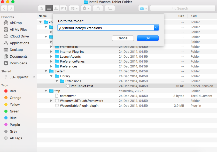Collapse the Extensions folder
Image resolution: width=217 pixels, height=152 pixels.
[57, 81]
